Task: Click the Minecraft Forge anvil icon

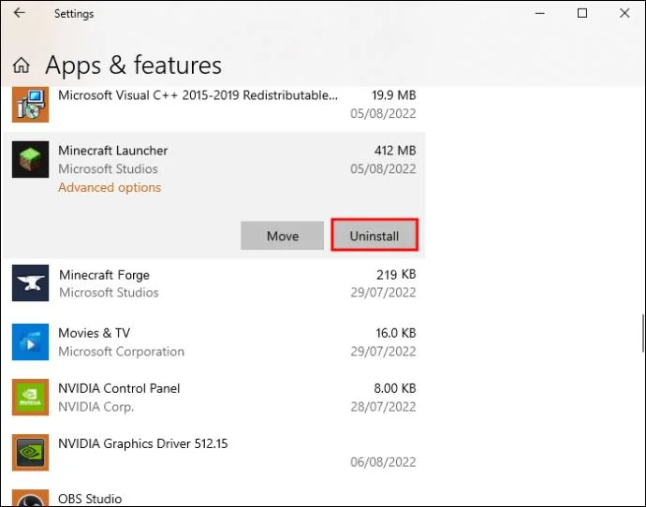Action: 31,283
